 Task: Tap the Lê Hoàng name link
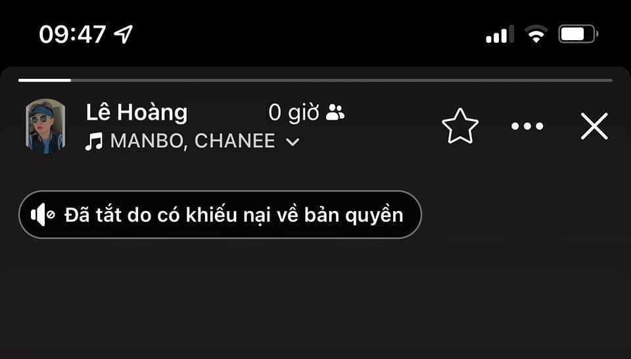[x=137, y=112]
